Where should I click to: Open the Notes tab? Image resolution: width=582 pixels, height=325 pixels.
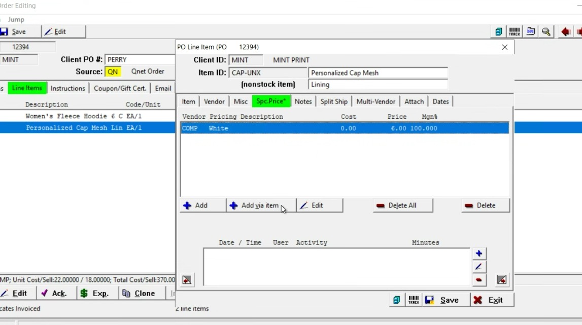(x=303, y=101)
